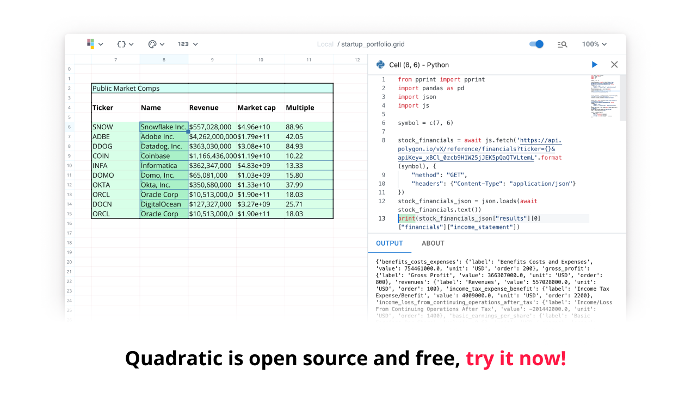Select the 88.96 multiple cell
This screenshot has height=413, width=691.
click(x=309, y=127)
